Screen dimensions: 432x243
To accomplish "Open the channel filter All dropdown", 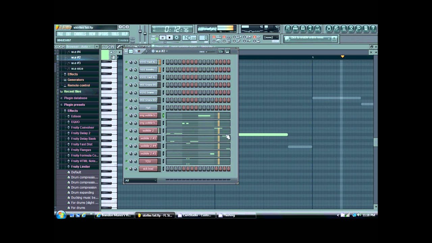I will (141, 181).
